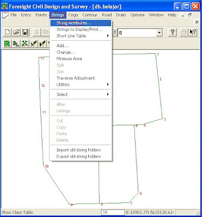The height and width of the screenshot is (217, 203).
Task: Click the question mark Help icon
Action: [x=173, y=33]
